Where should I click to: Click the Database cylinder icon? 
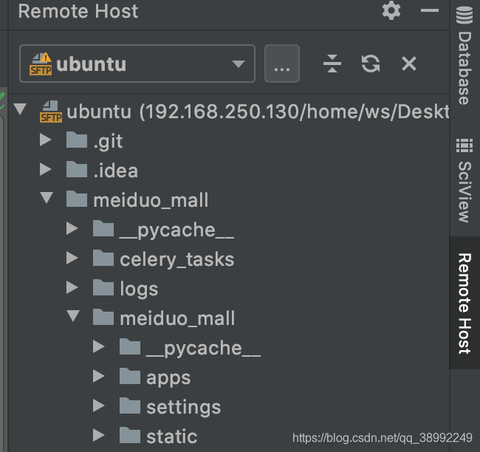pos(464,15)
